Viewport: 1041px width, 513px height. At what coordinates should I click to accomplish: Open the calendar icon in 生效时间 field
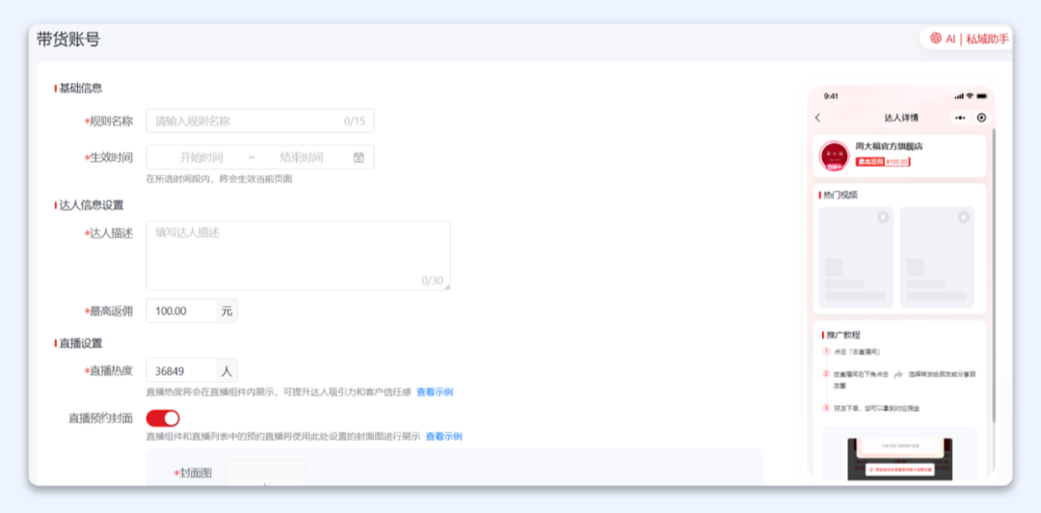click(x=359, y=157)
